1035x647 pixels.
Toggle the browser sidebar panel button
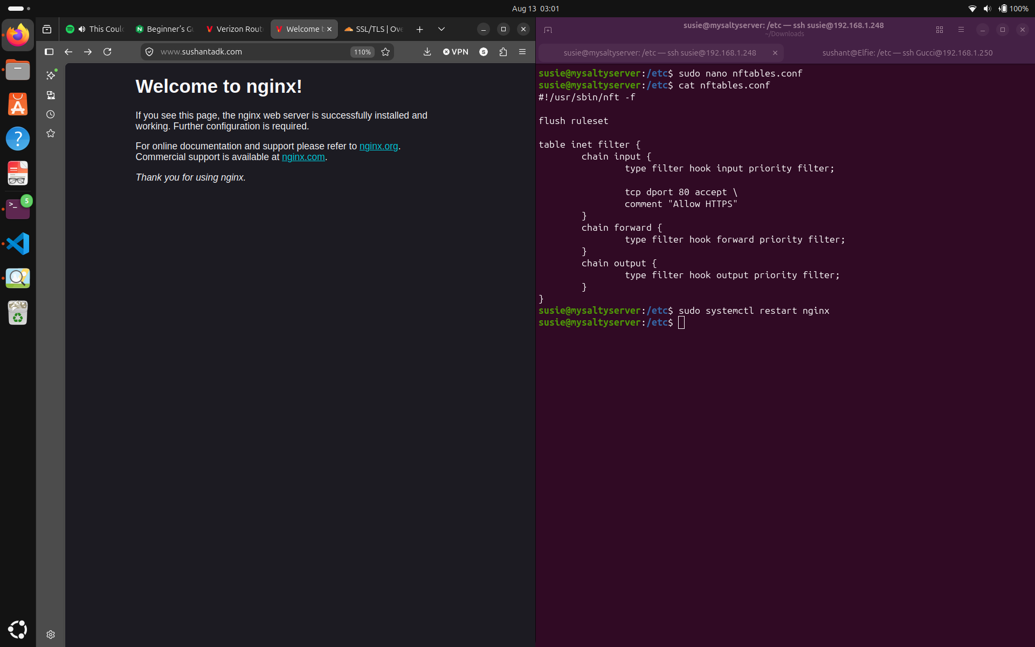click(x=49, y=52)
